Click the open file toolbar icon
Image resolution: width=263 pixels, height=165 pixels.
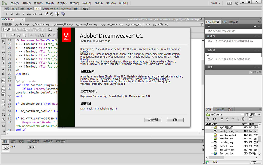13,35
